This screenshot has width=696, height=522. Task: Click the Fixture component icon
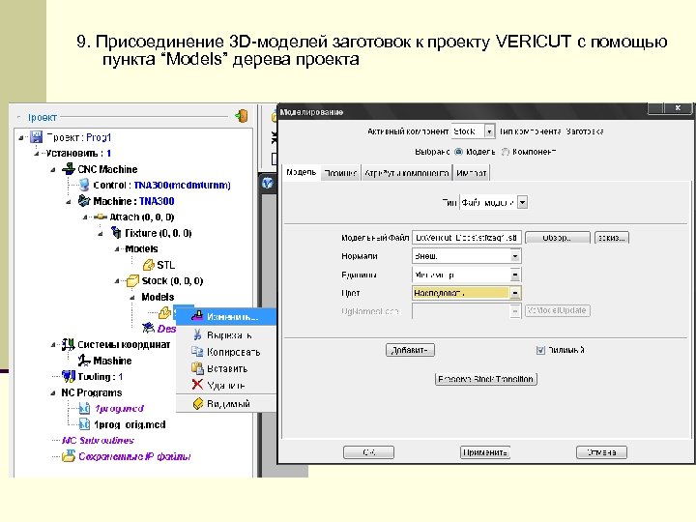coord(116,233)
